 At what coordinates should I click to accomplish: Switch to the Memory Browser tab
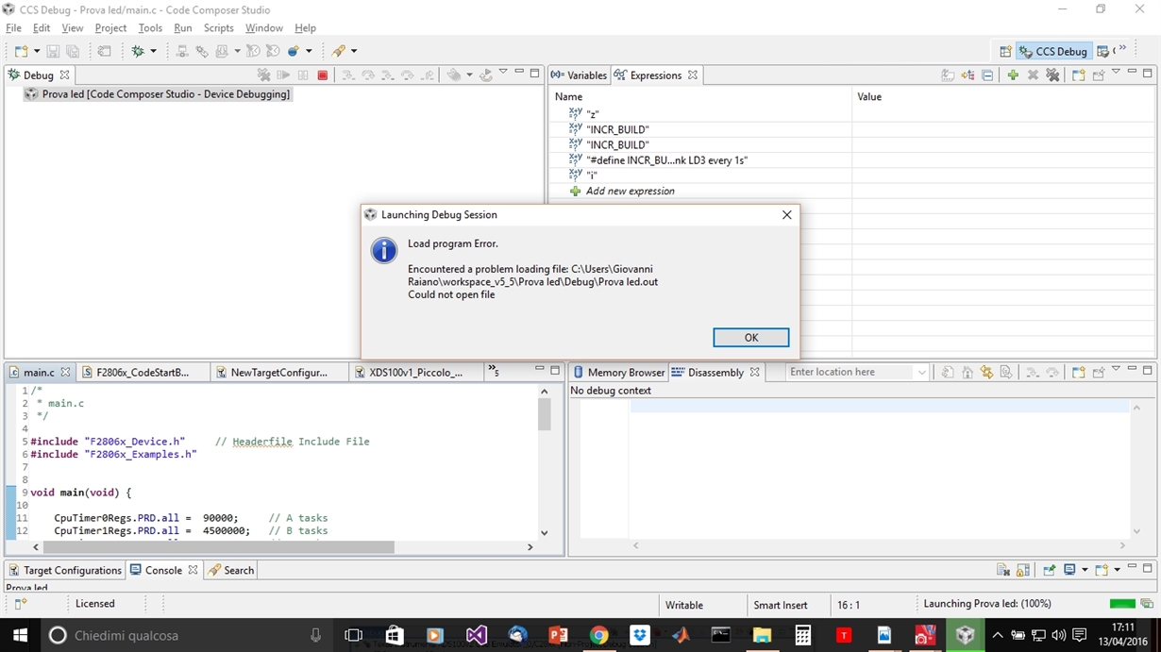pyautogui.click(x=626, y=372)
